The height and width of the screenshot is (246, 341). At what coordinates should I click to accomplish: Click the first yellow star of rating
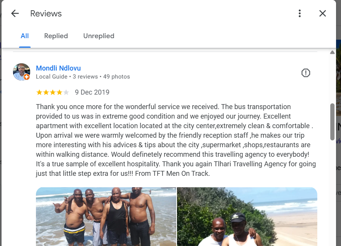[39, 92]
